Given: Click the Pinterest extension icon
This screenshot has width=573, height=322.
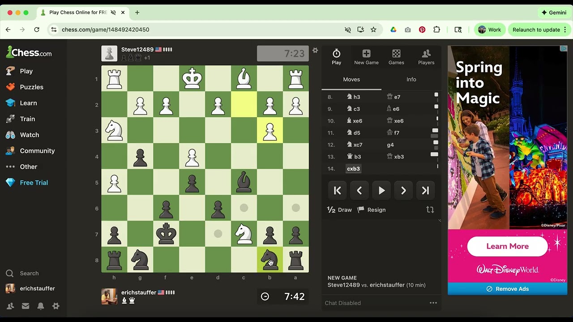Looking at the screenshot, I should pyautogui.click(x=422, y=30).
